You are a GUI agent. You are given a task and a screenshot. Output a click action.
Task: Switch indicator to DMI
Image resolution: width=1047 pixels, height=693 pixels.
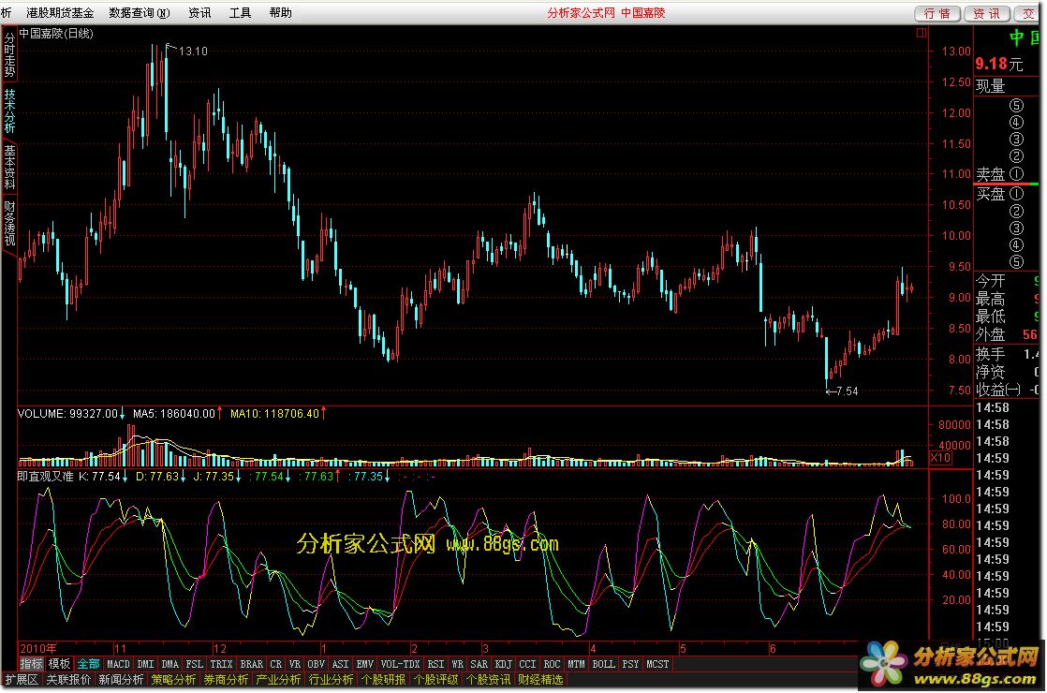pyautogui.click(x=145, y=664)
